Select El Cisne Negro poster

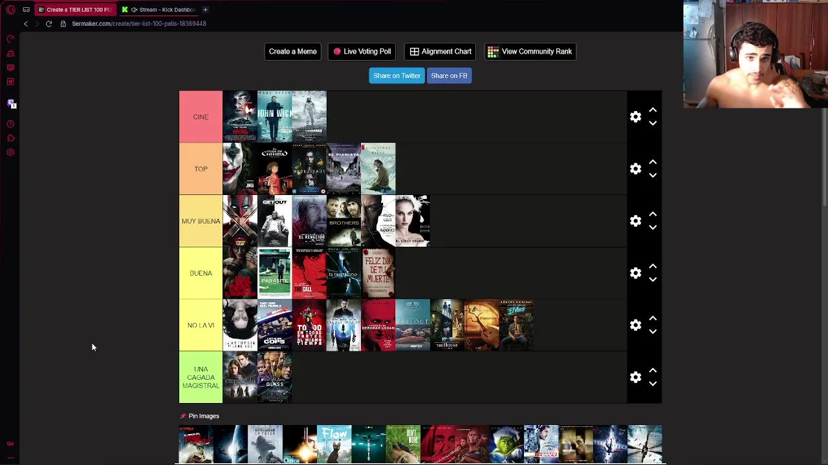point(413,221)
